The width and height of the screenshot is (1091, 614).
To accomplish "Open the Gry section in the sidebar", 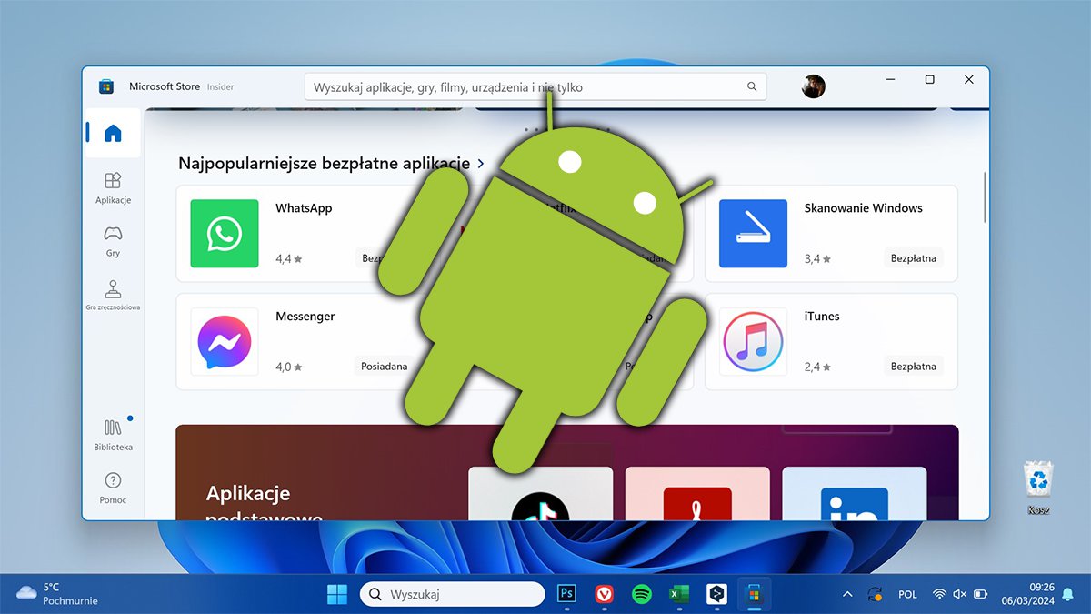I will pos(113,242).
